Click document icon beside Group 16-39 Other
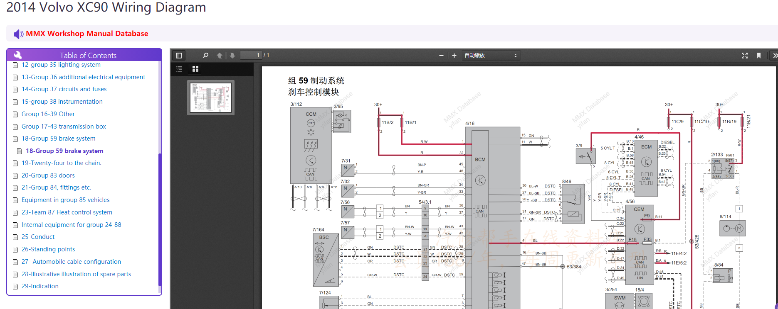This screenshot has height=309, width=778. point(15,114)
